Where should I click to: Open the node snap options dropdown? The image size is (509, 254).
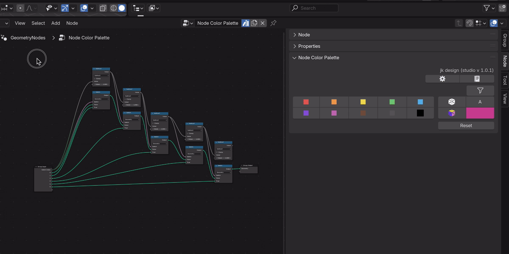(481, 23)
